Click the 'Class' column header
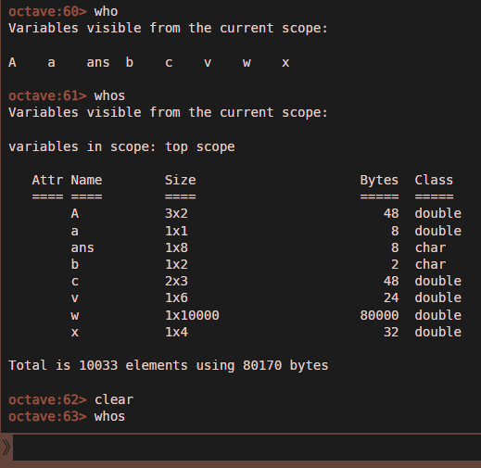Image resolution: width=481 pixels, height=468 pixels. click(434, 180)
